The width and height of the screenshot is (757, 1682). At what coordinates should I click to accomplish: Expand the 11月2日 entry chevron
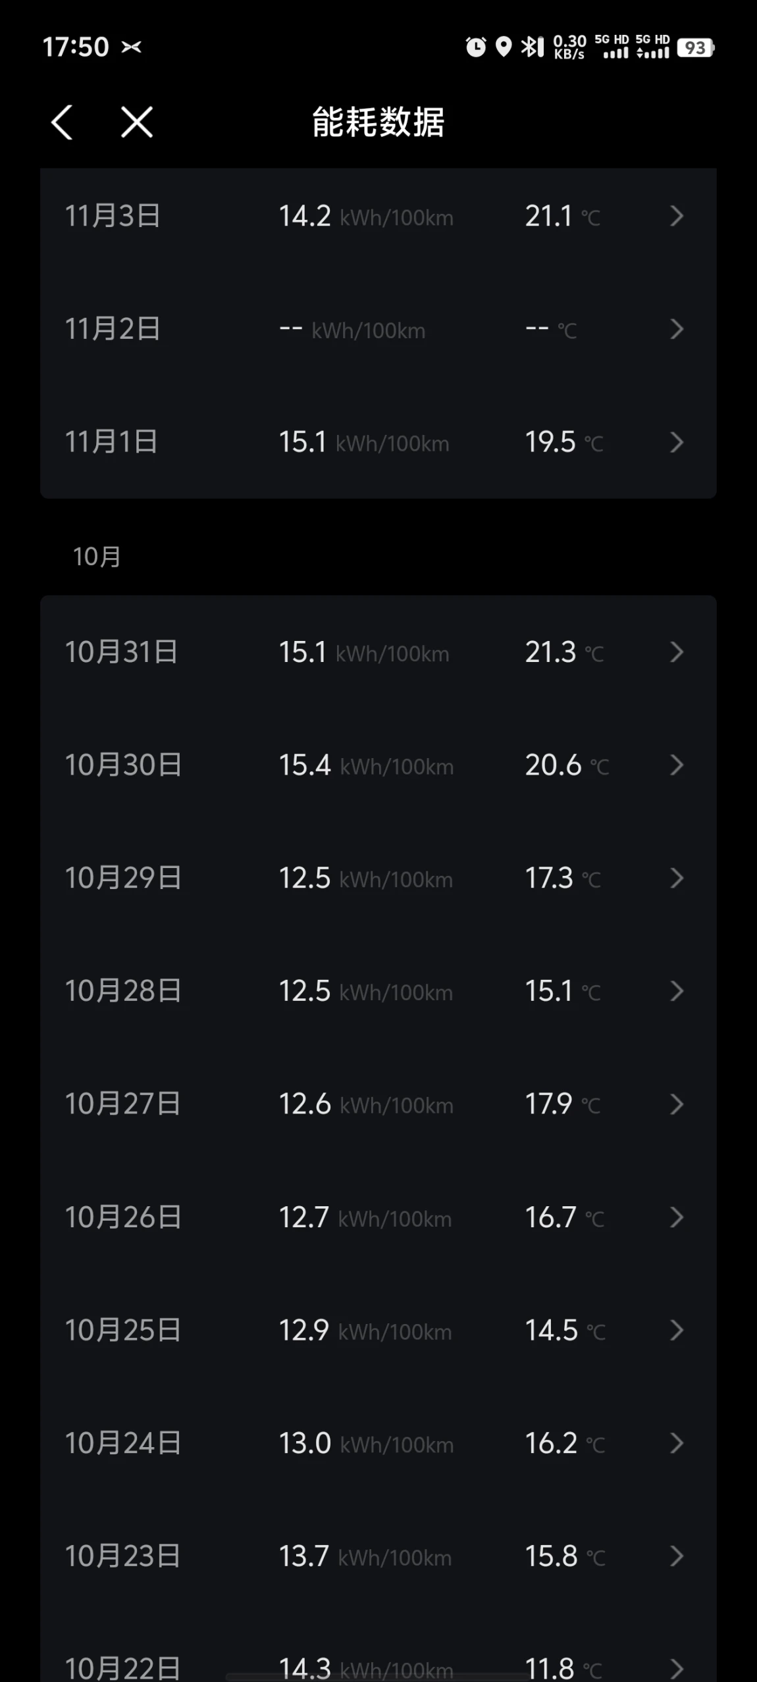676,329
